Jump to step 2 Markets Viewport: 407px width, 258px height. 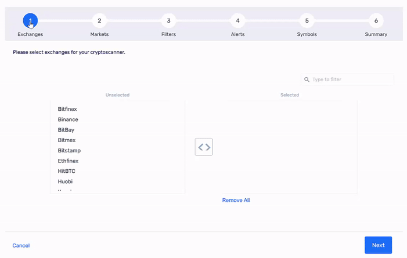point(99,21)
